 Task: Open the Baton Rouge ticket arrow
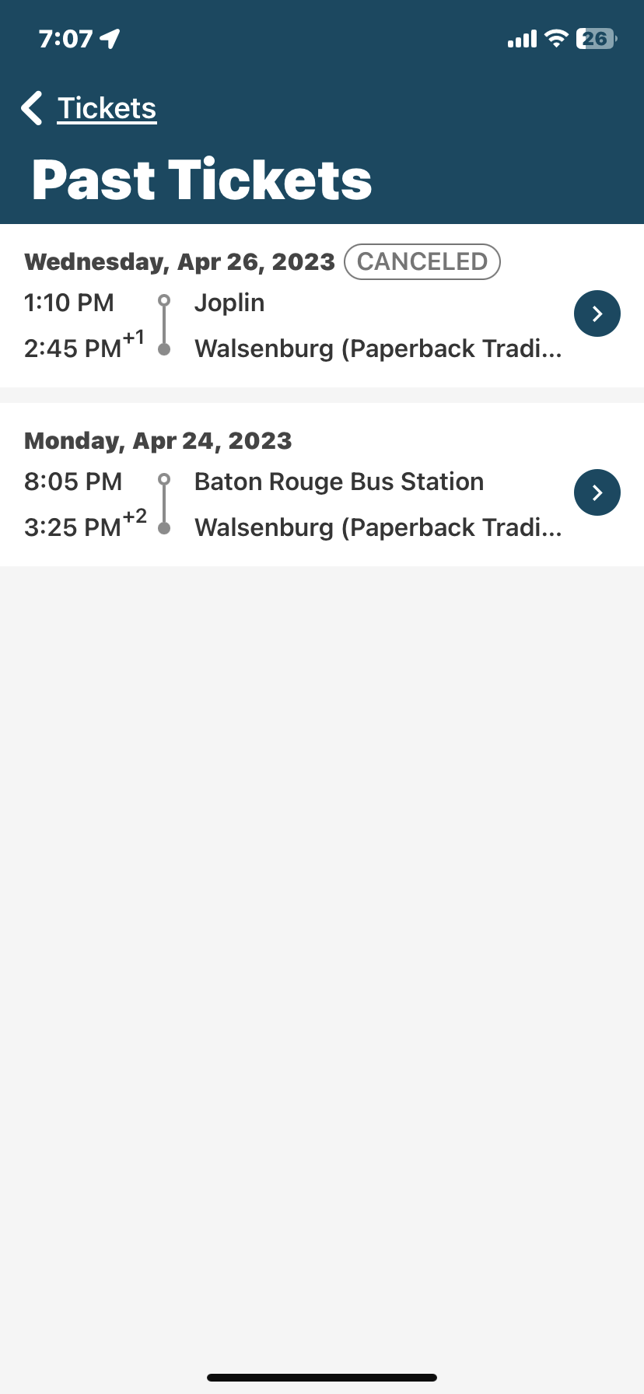(x=597, y=492)
